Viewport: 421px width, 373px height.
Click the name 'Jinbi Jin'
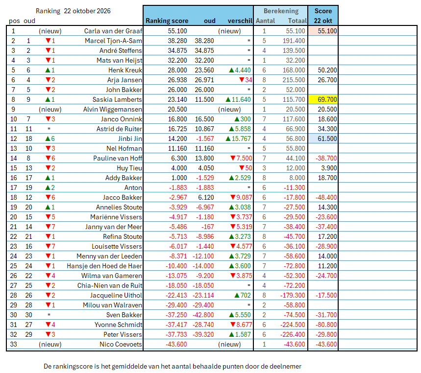[x=130, y=139]
